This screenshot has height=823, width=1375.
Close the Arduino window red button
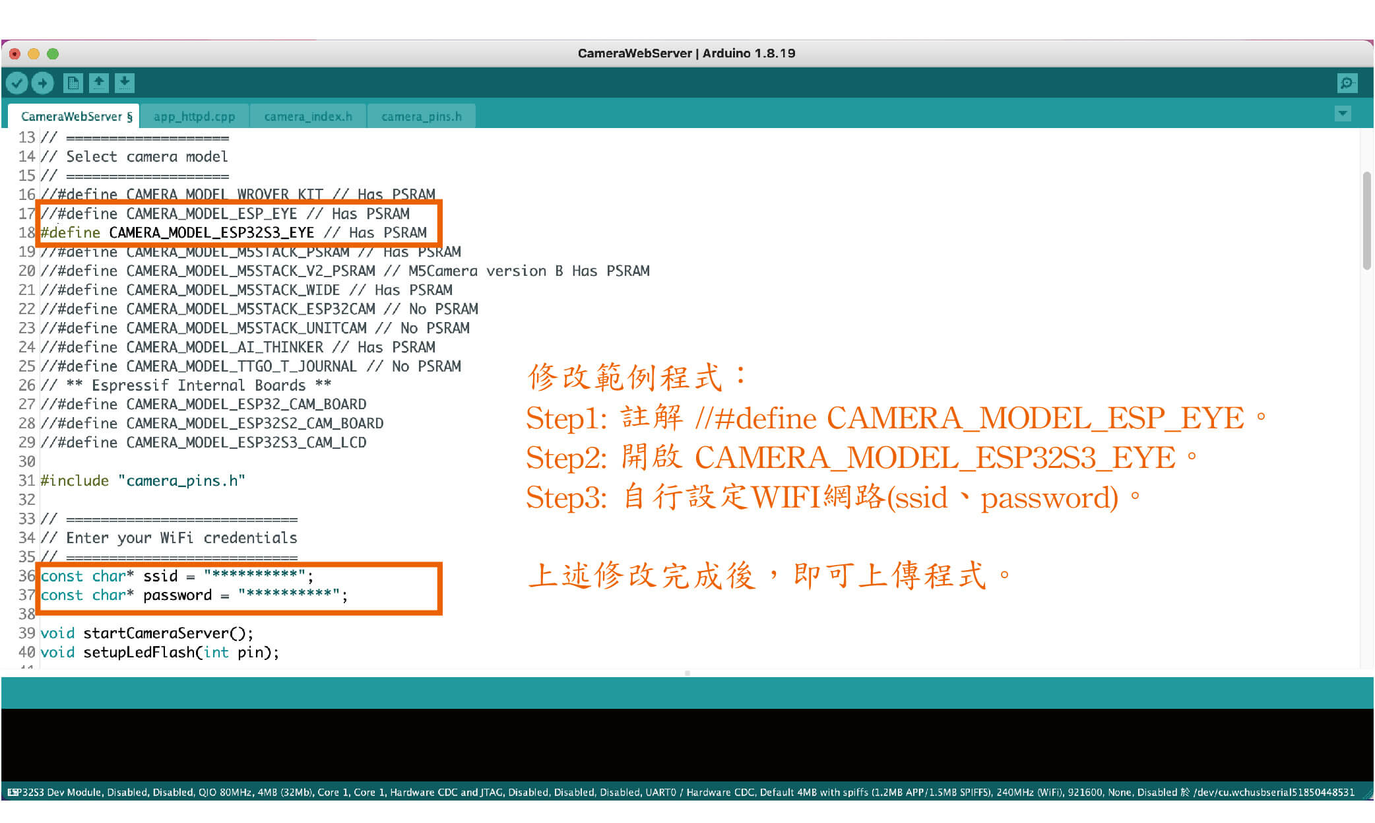[15, 53]
